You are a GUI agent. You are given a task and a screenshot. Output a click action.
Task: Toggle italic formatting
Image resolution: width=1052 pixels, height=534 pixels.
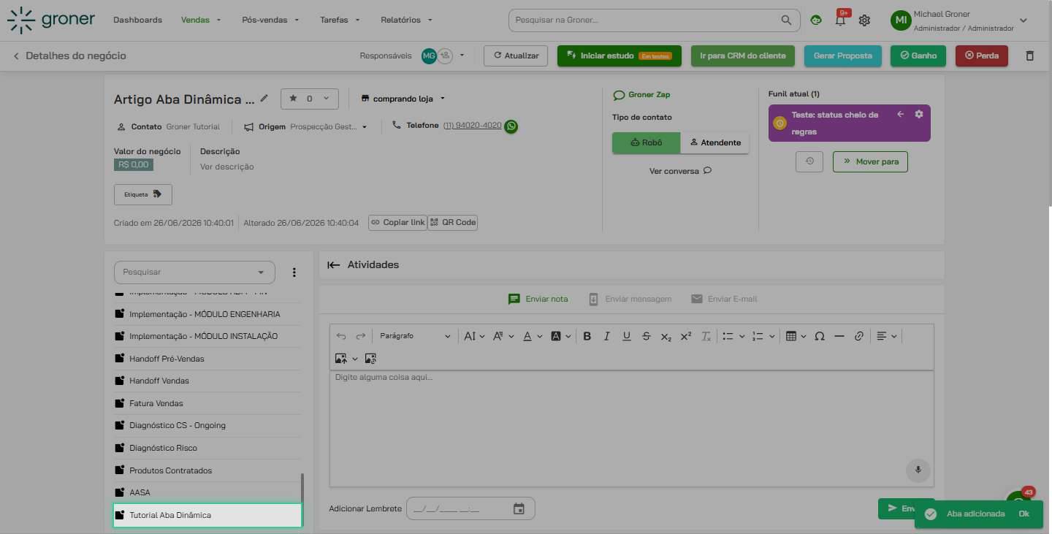606,336
